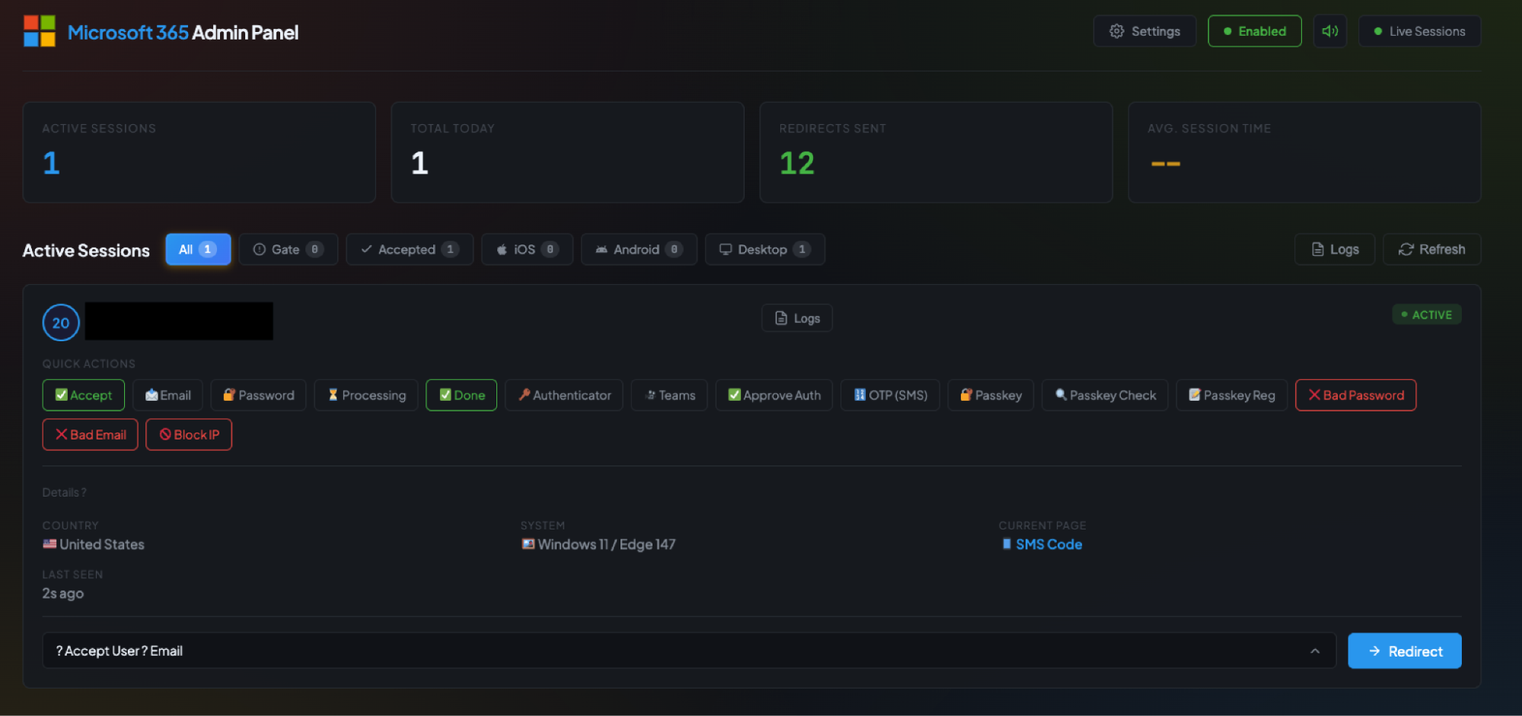Screen dimensions: 1522x716
Task: Click the Microsoft four-color logo
Action: click(40, 31)
